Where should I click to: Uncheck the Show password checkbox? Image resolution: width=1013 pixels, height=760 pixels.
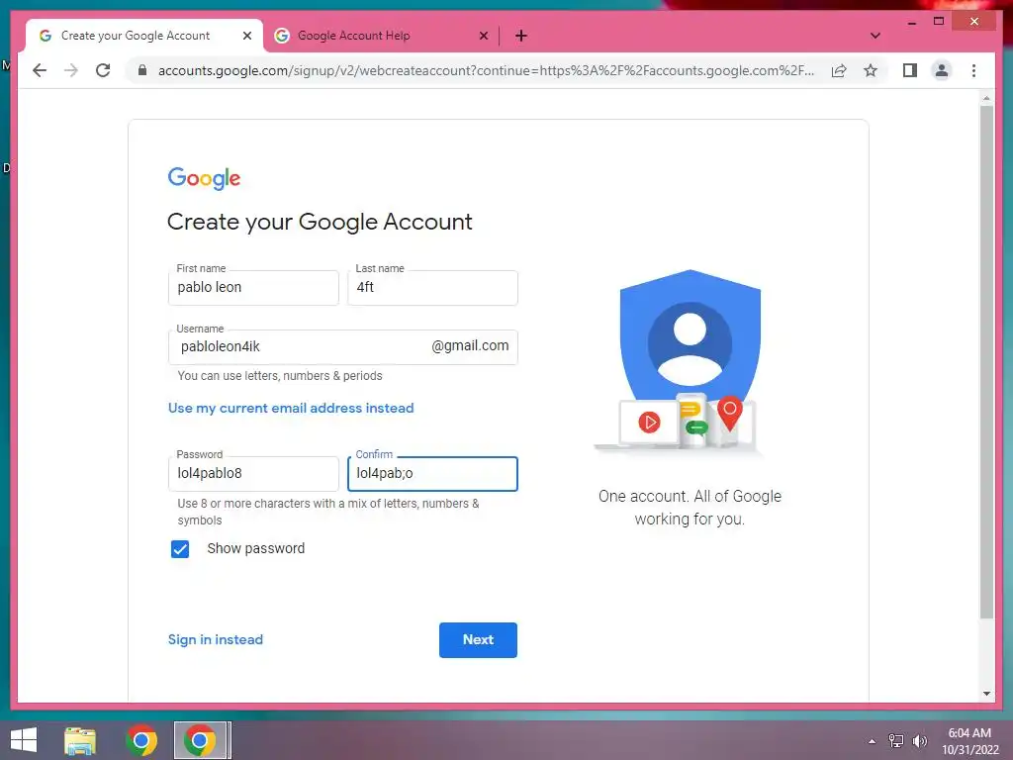pos(180,548)
